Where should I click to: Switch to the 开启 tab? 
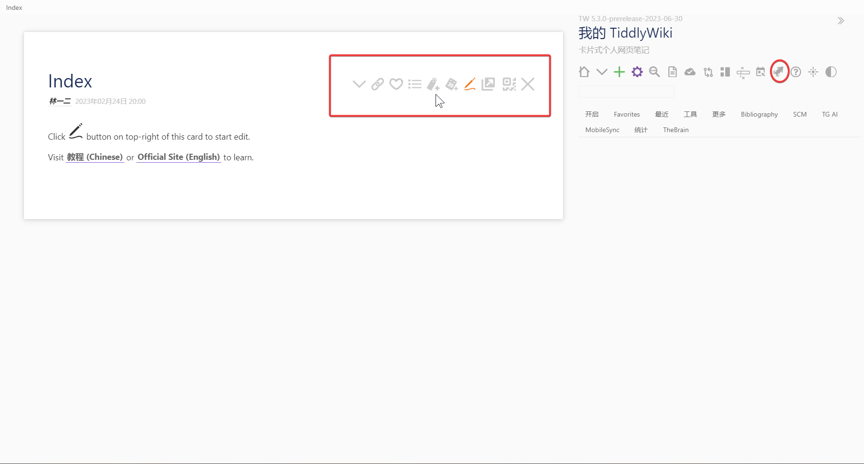pos(592,114)
